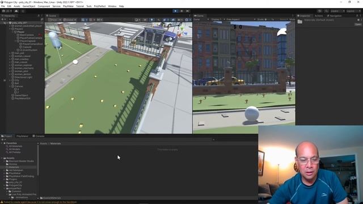The width and height of the screenshot is (363, 204).
Task: Select the Inspector tab
Action: click(x=304, y=16)
